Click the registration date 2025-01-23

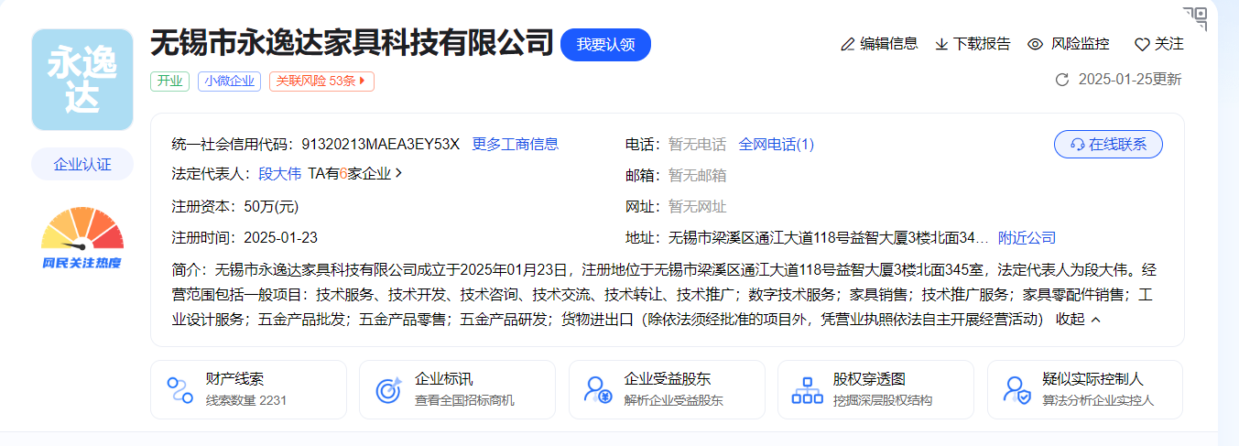point(280,237)
